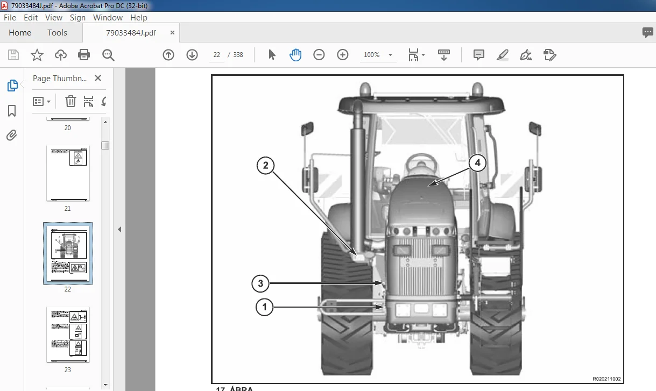Select the arrow Selection tool
656x391 pixels.
272,55
